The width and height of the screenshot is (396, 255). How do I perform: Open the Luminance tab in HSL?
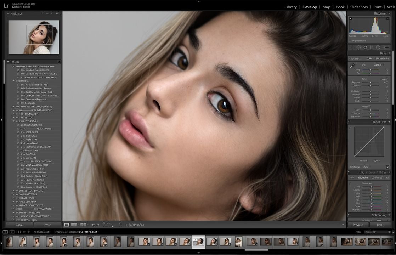tap(377, 177)
